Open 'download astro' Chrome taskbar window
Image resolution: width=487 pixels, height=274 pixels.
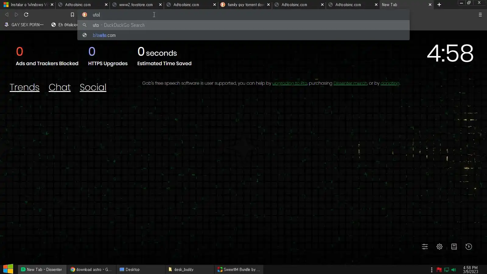point(91,269)
